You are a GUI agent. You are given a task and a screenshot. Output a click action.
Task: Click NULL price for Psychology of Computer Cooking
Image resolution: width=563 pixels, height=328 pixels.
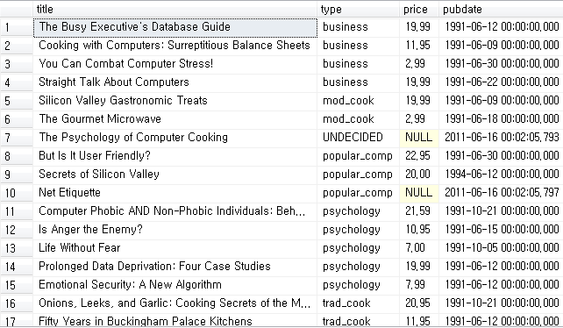419,138
